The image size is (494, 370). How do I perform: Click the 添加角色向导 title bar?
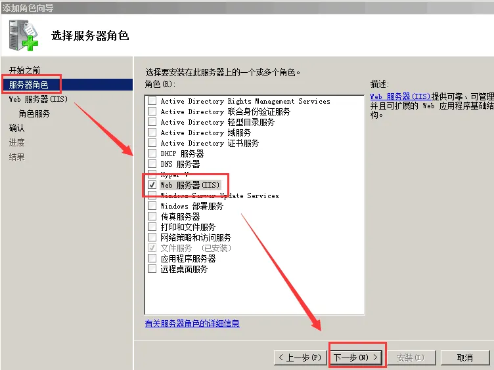[247, 8]
